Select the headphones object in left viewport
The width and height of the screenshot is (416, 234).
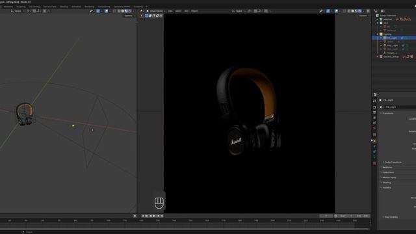(x=25, y=114)
